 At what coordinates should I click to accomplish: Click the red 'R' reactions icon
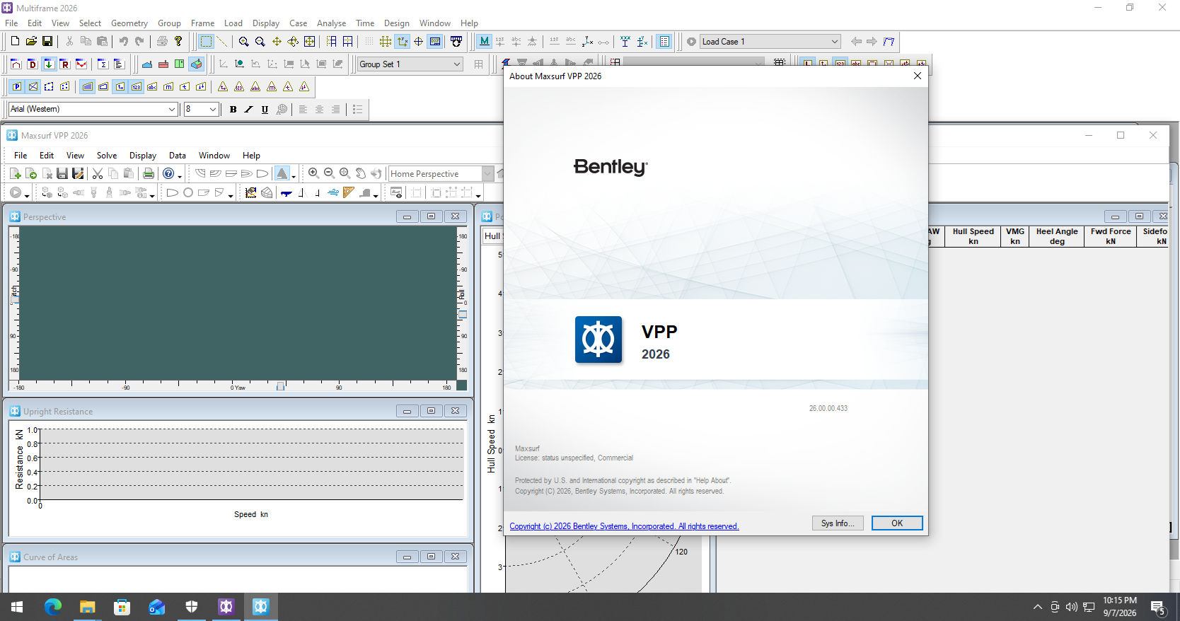(64, 64)
